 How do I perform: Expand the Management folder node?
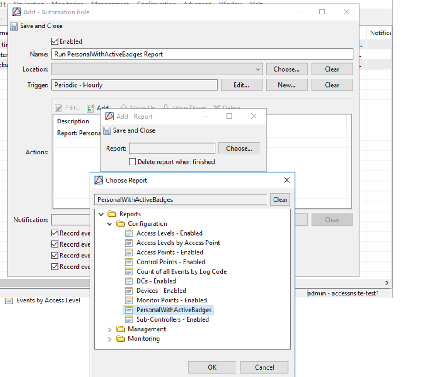[x=110, y=329]
